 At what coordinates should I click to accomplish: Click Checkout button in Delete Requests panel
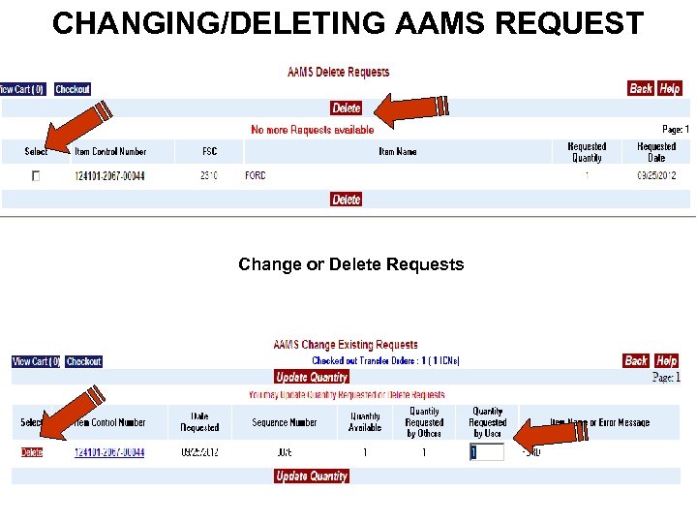(x=73, y=89)
